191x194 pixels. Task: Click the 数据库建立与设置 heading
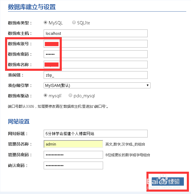click(x=32, y=7)
